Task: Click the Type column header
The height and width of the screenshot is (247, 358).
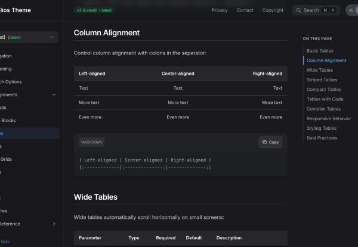Action: coord(134,238)
